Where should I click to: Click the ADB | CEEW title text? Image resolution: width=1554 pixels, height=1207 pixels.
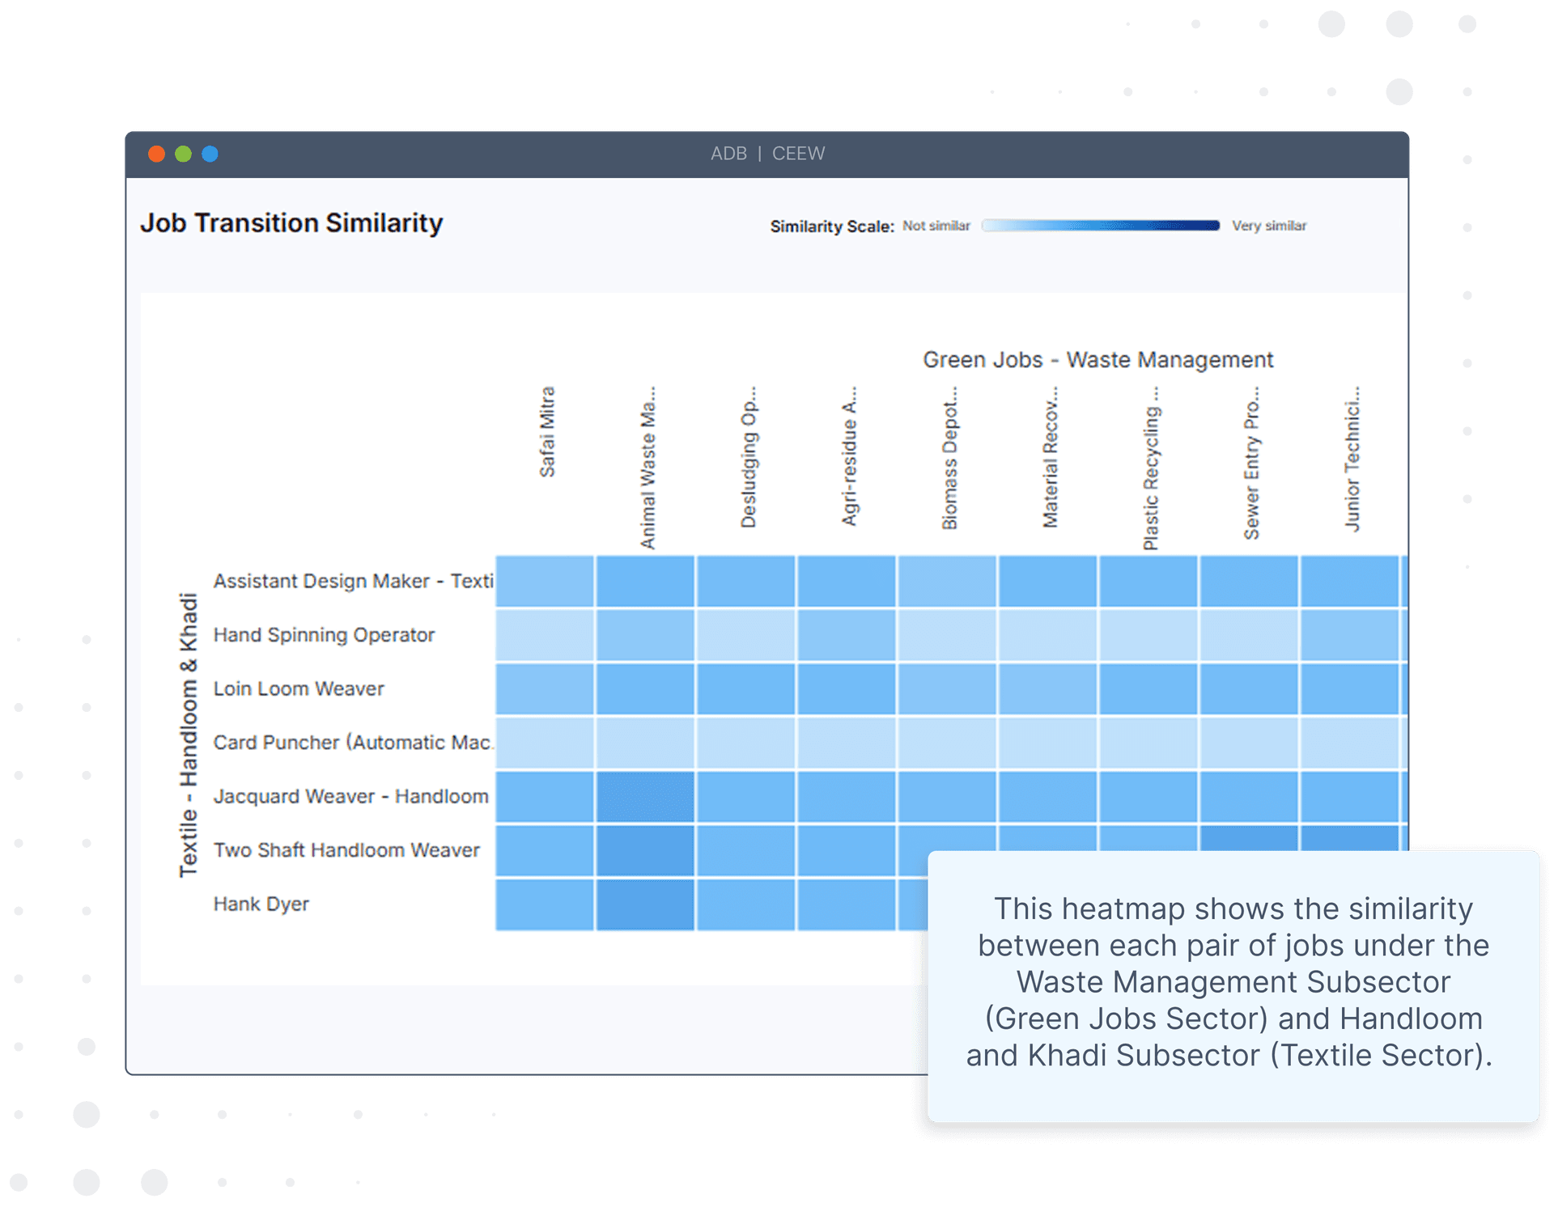tap(767, 154)
